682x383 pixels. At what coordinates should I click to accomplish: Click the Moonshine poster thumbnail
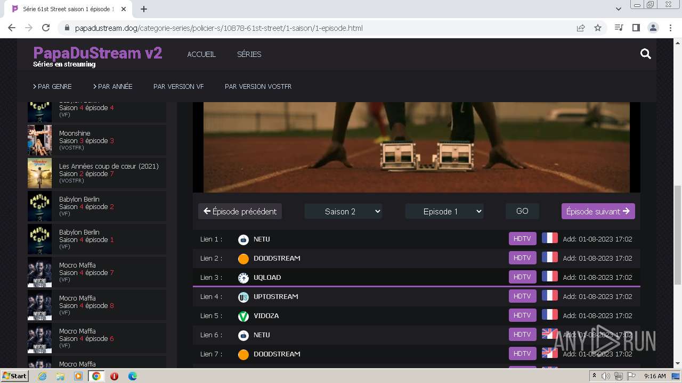39,140
